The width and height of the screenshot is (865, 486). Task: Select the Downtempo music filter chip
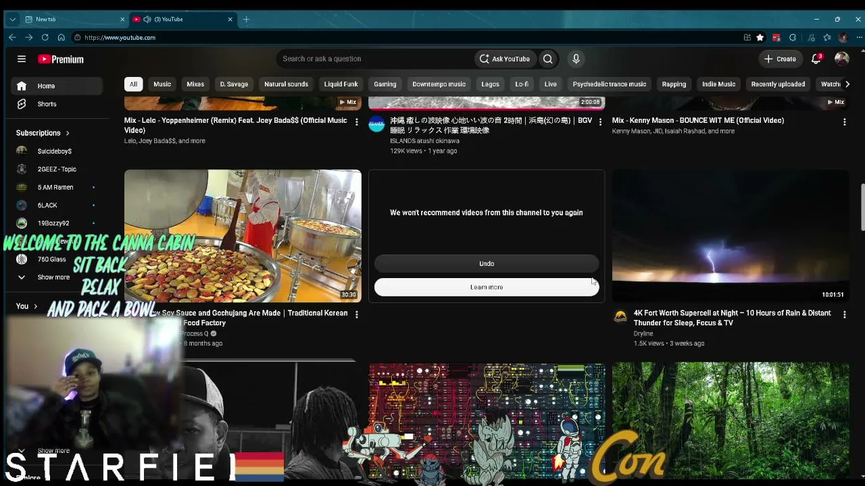pyautogui.click(x=439, y=84)
